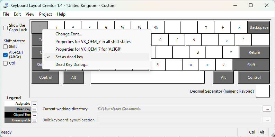Click the Return key
Image resolution: width=275 pixels, height=137 pixels.
pyautogui.click(x=255, y=52)
